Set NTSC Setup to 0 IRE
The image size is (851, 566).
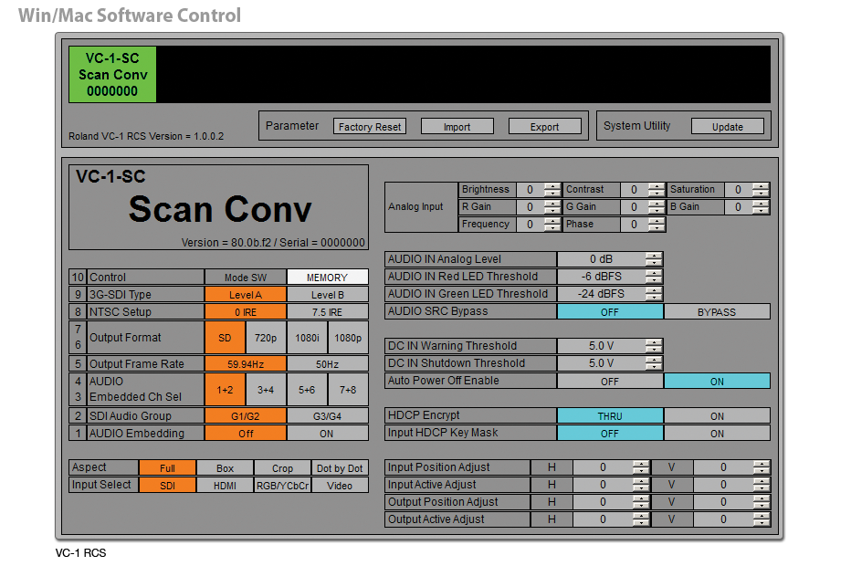[246, 312]
